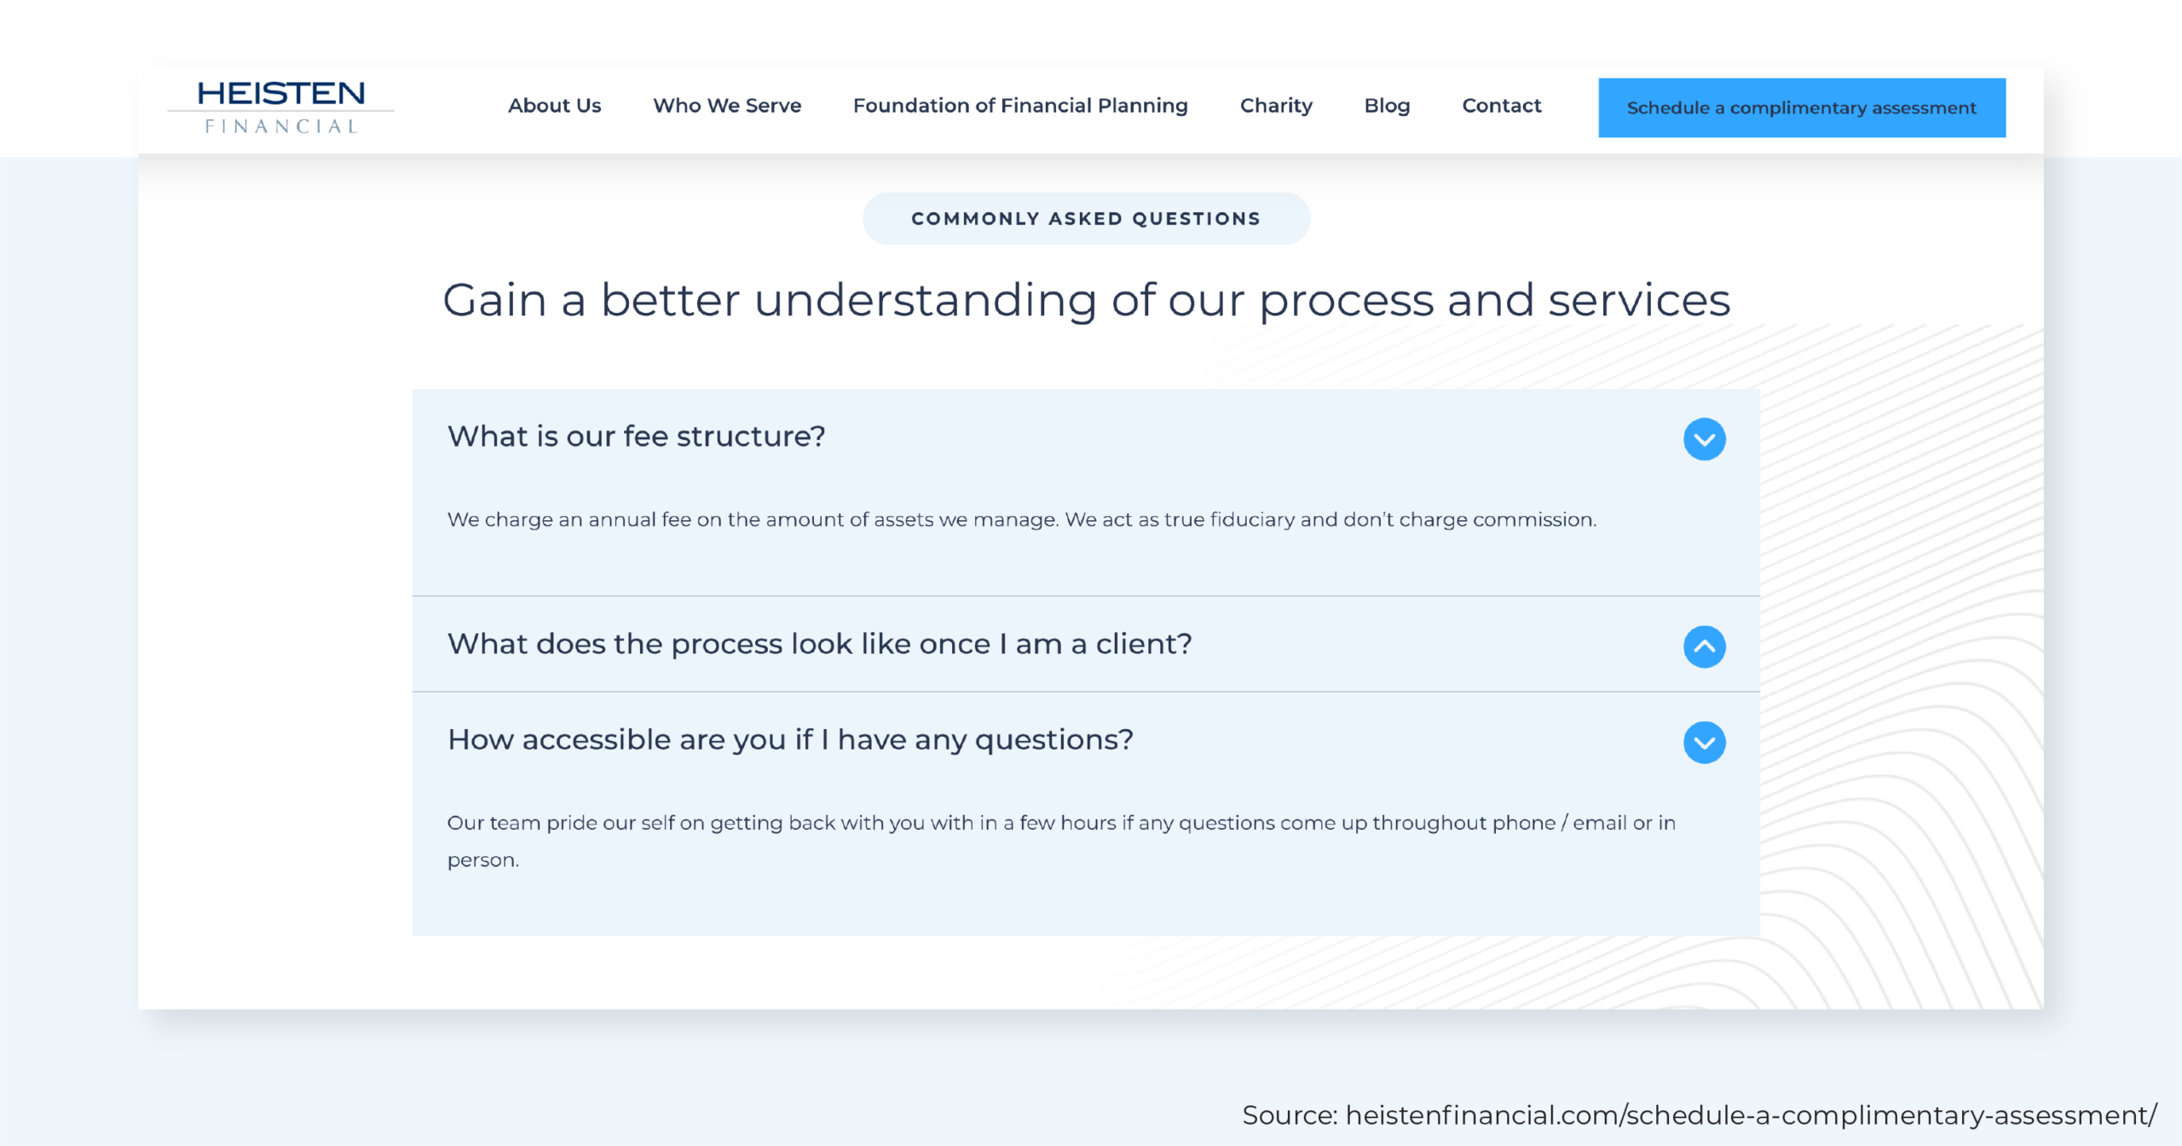Collapse the accessibility question chevron icon
Image resolution: width=2182 pixels, height=1146 pixels.
point(1704,743)
